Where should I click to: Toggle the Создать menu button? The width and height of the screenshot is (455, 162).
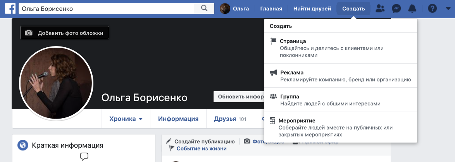click(353, 9)
